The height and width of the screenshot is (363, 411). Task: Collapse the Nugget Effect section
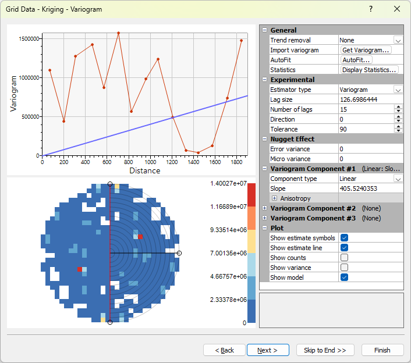tap(264, 139)
